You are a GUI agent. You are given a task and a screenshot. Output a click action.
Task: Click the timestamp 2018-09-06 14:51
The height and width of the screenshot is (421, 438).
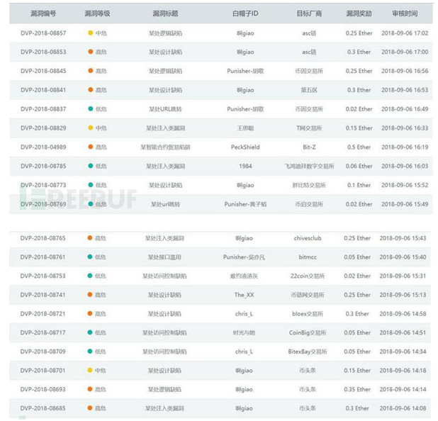404,332
